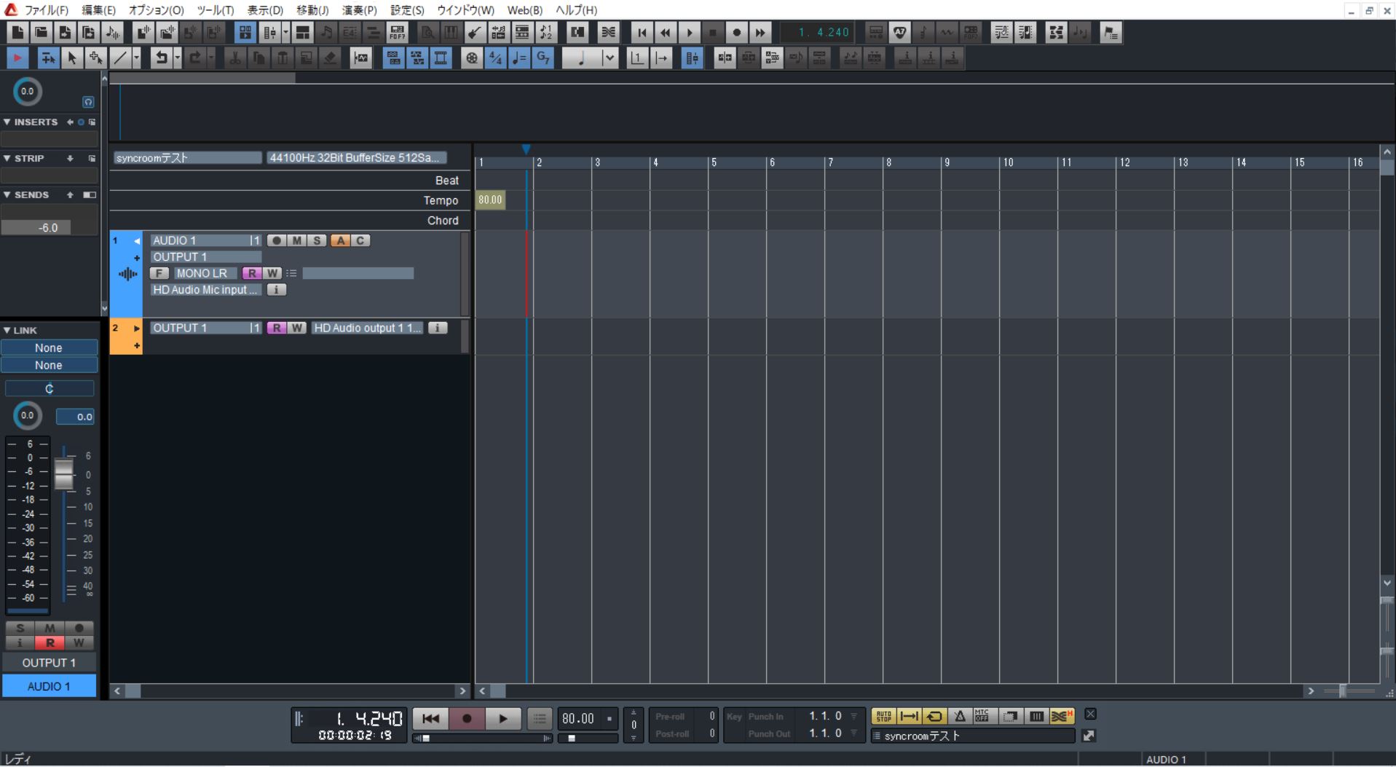Open the 編集(E) menu
This screenshot has width=1396, height=767.
pos(98,10)
